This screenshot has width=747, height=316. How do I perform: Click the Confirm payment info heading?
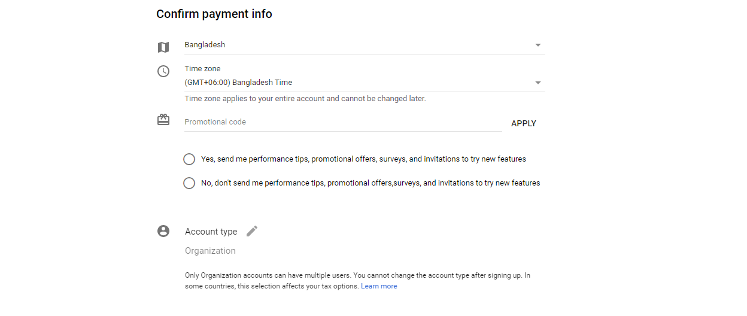(214, 14)
